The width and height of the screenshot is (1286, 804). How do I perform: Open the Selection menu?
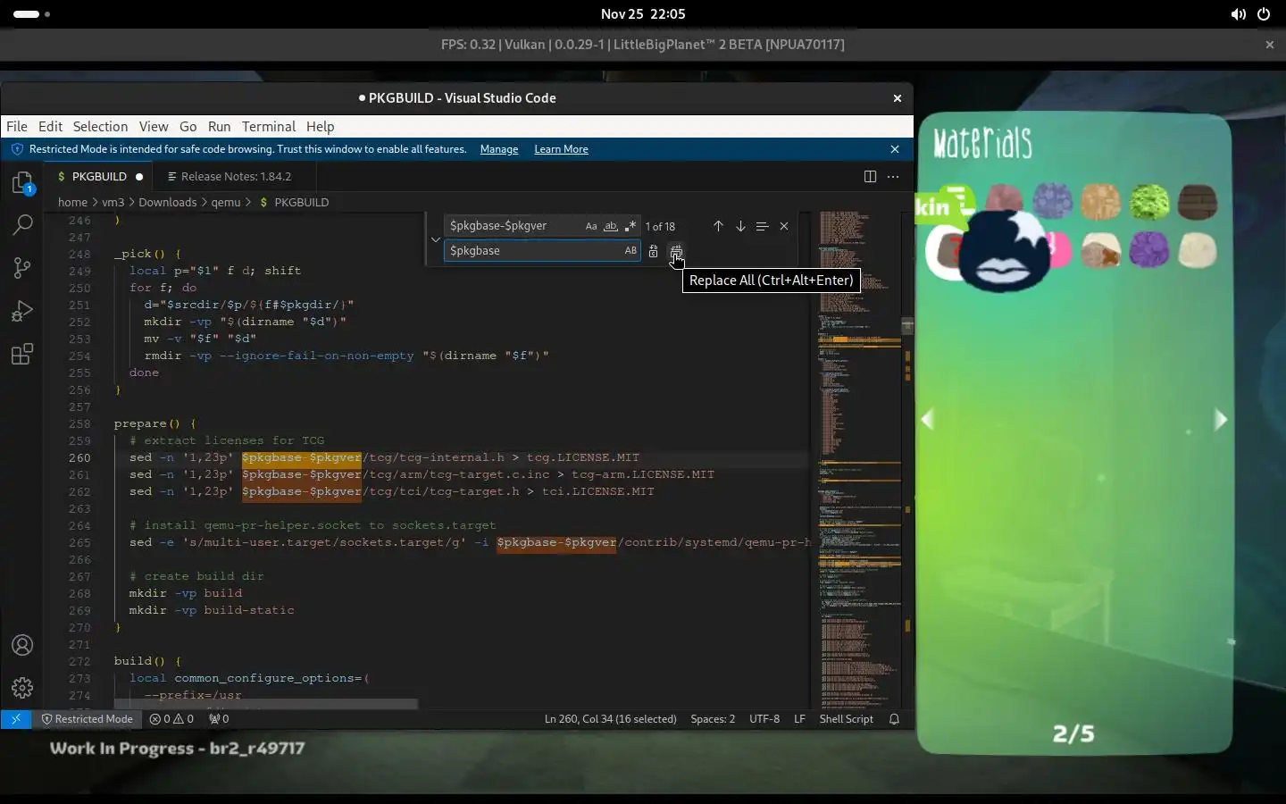(x=100, y=127)
